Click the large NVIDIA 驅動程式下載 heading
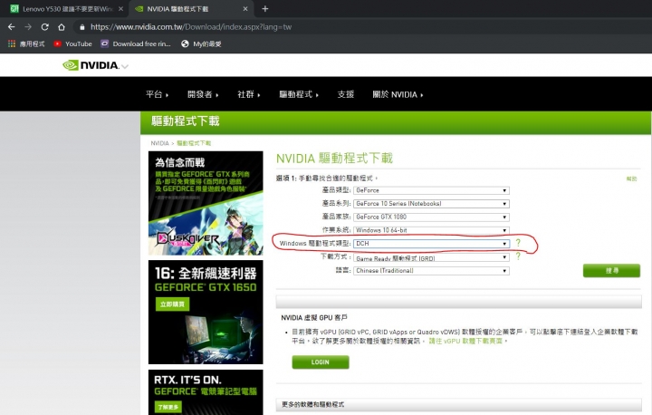 pos(335,159)
